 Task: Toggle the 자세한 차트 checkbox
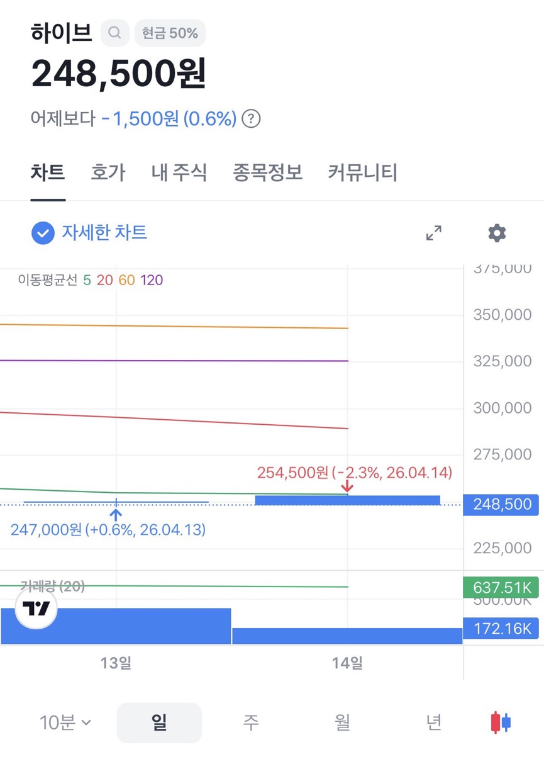[43, 233]
